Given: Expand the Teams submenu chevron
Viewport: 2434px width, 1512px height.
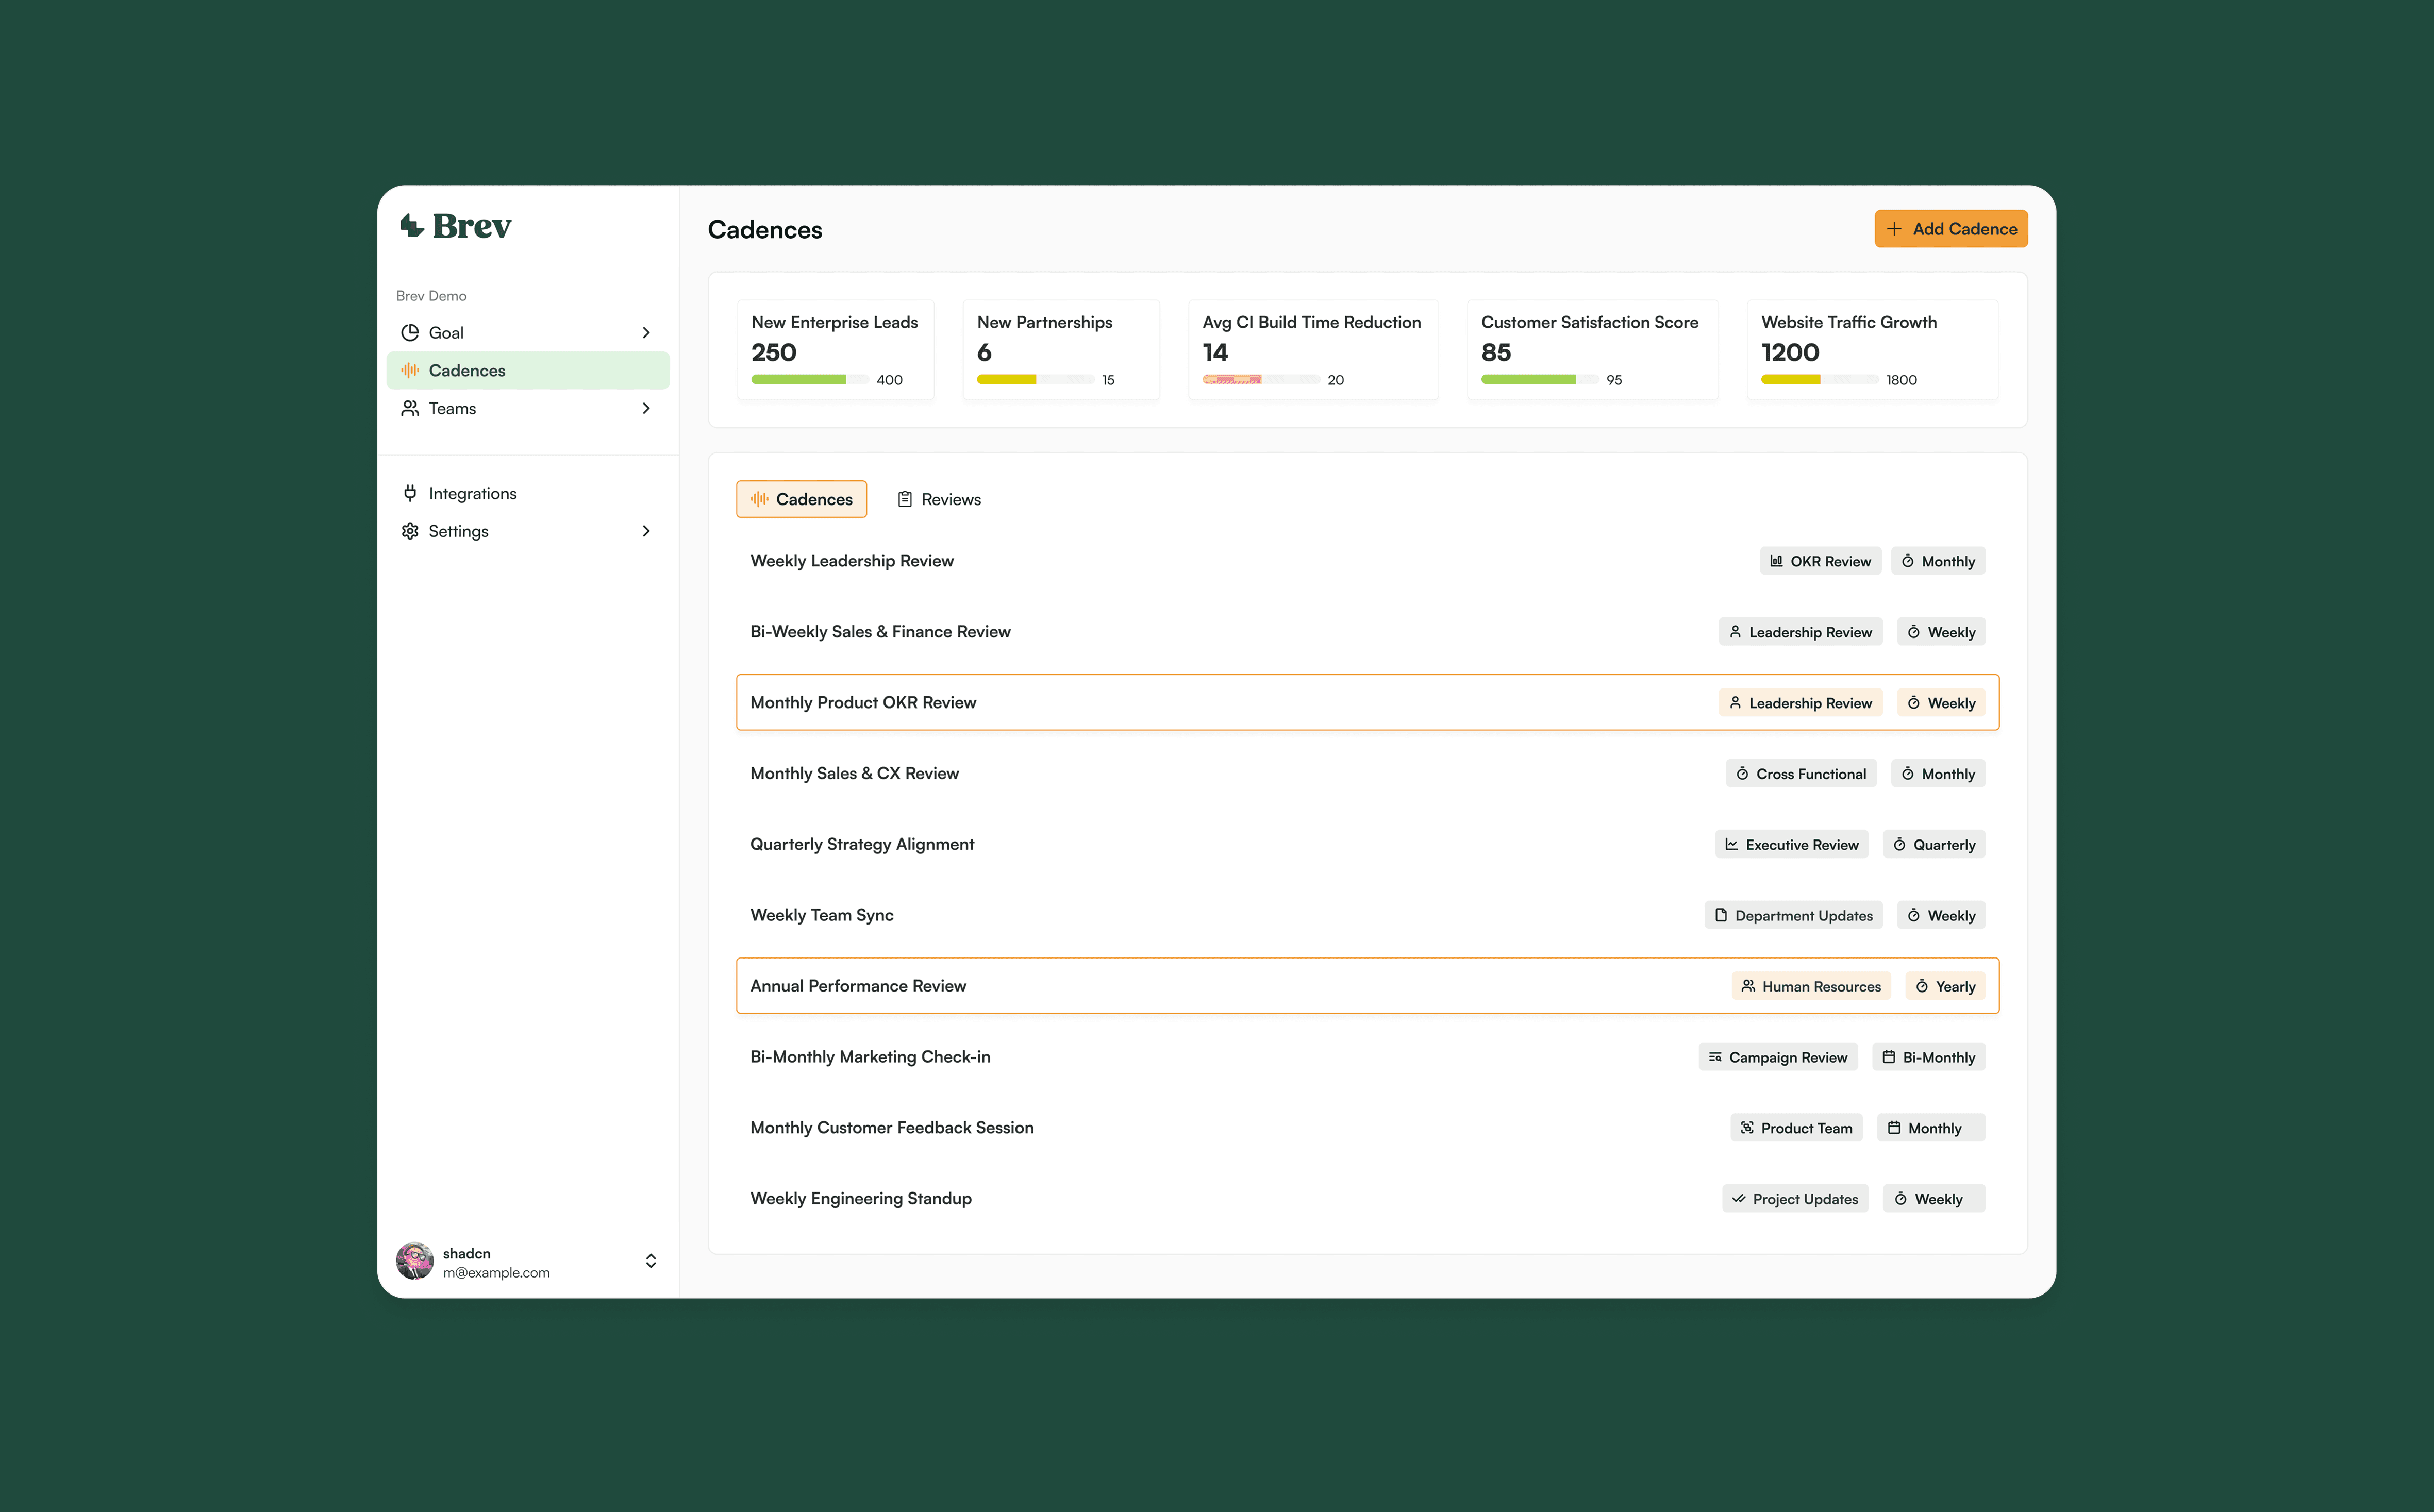Looking at the screenshot, I should 646,408.
